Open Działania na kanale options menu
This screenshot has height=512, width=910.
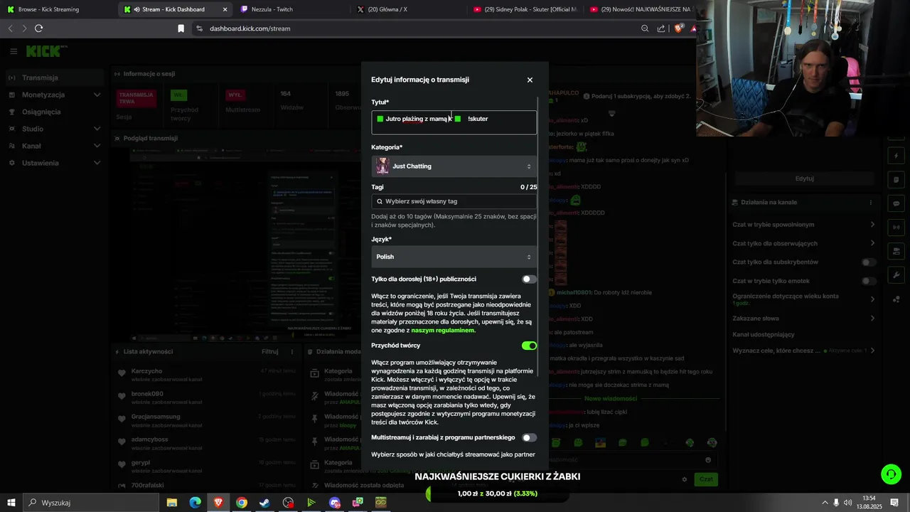(x=870, y=203)
